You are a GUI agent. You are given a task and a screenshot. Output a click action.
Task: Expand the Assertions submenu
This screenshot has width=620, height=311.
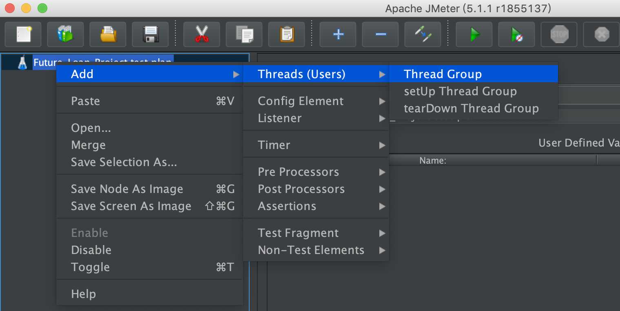[x=316, y=206]
